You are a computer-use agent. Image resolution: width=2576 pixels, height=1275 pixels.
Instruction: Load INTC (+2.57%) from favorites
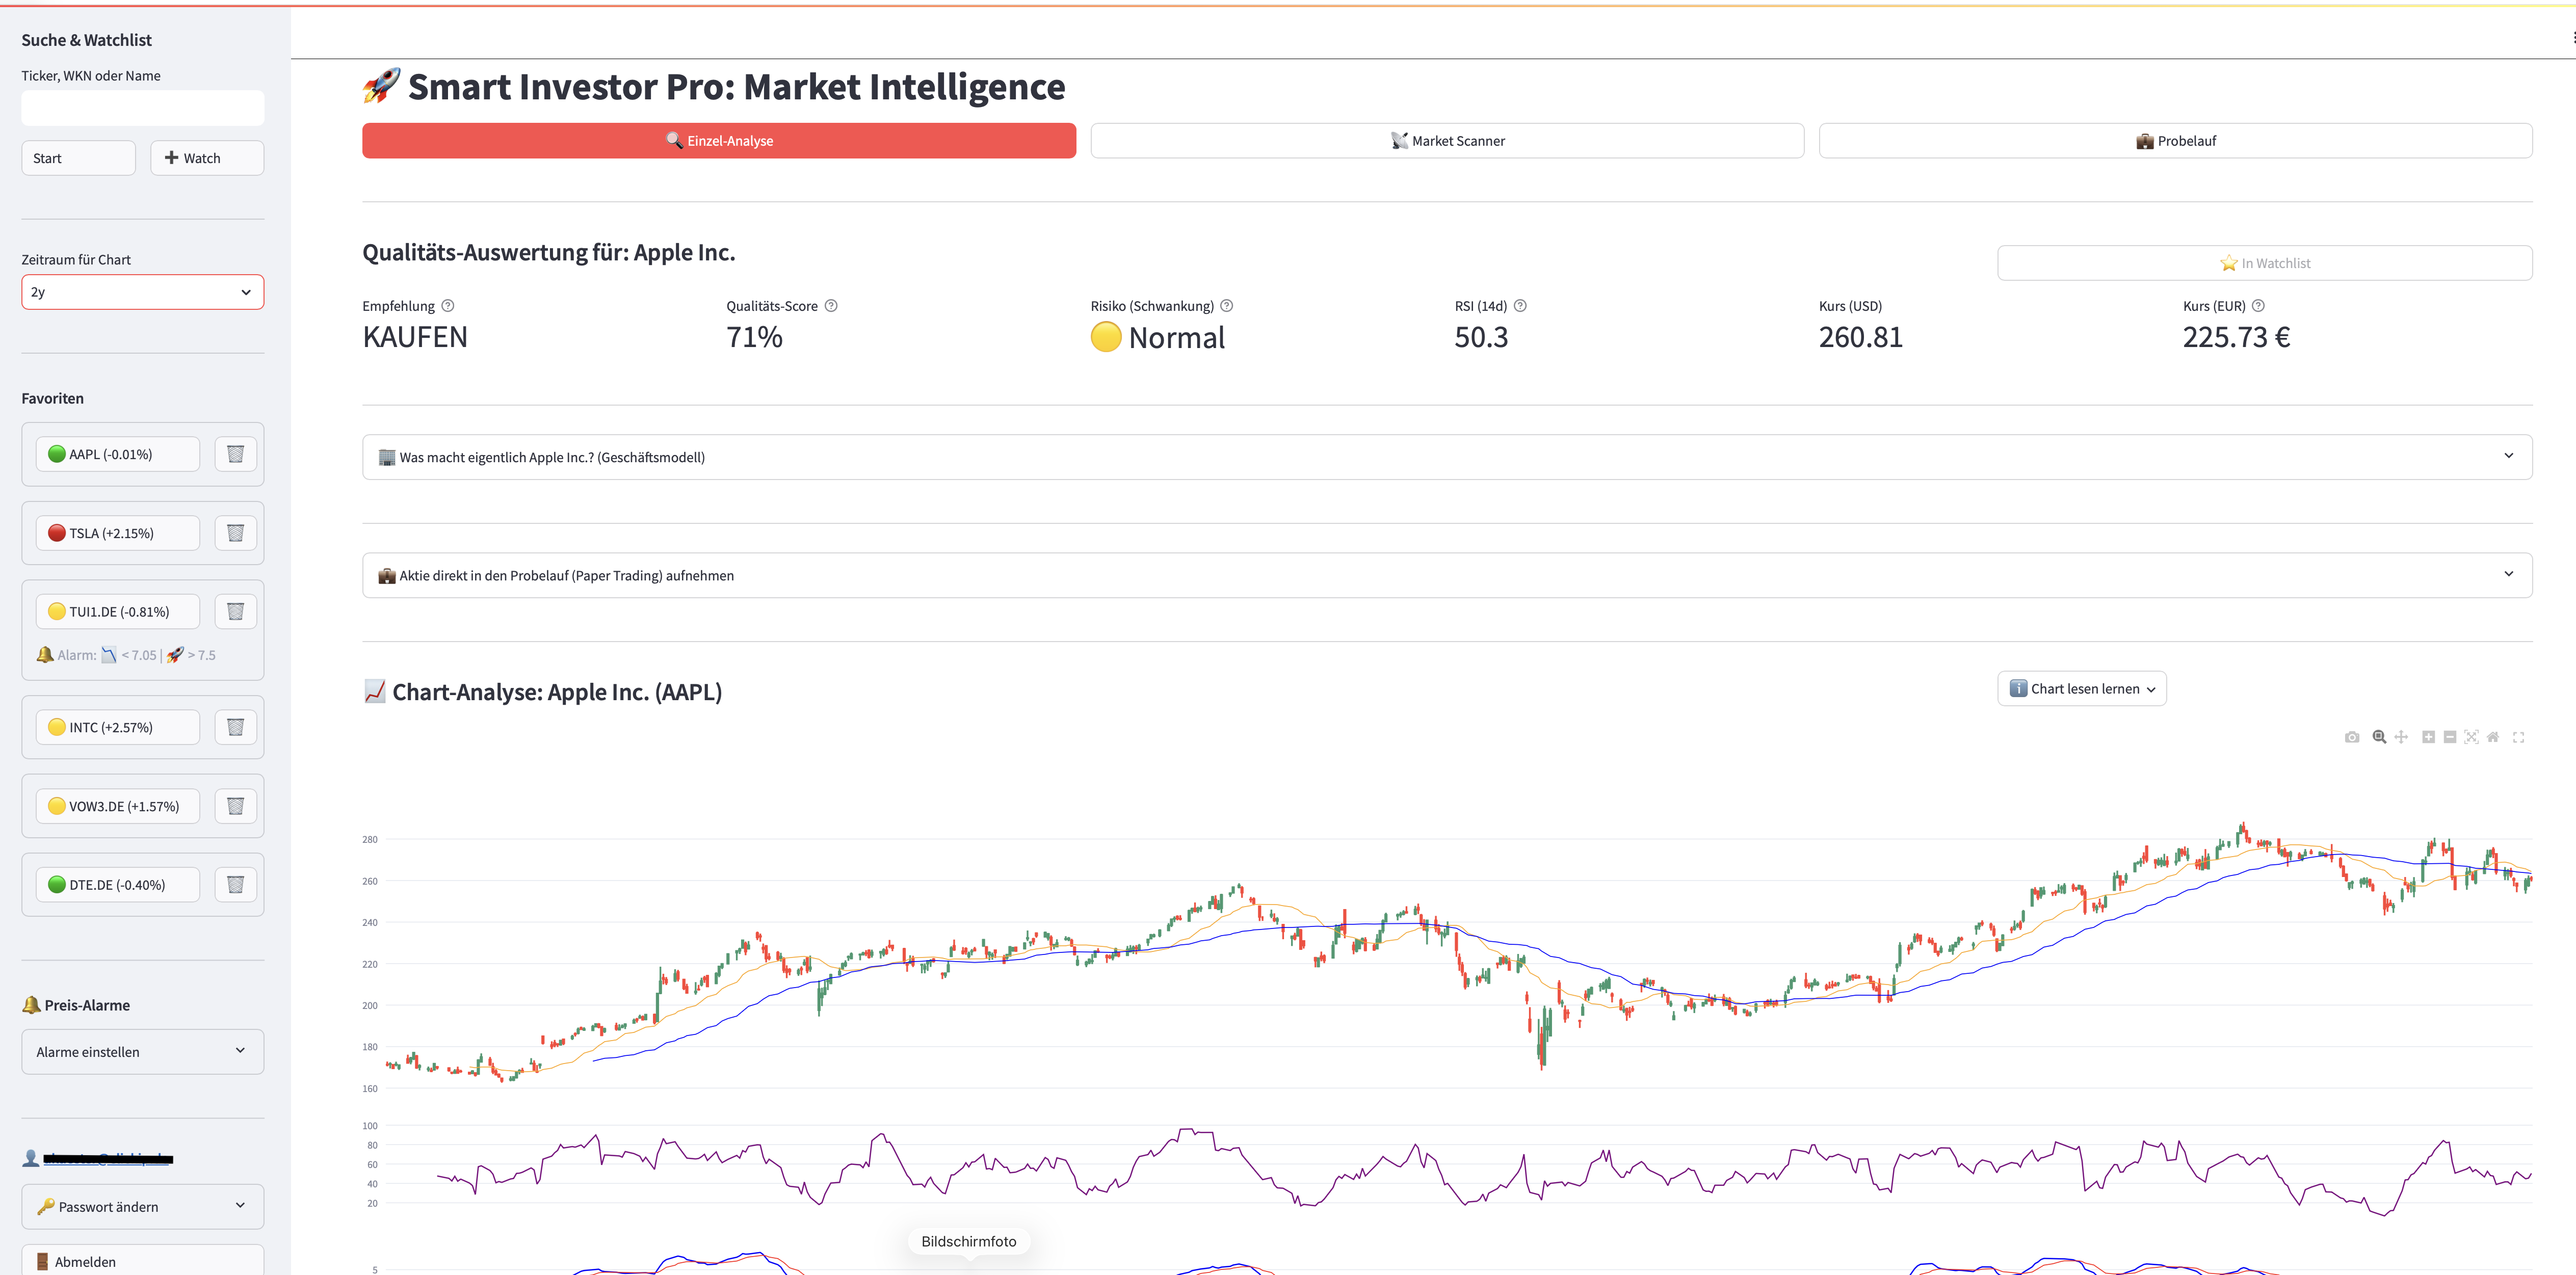(x=118, y=727)
